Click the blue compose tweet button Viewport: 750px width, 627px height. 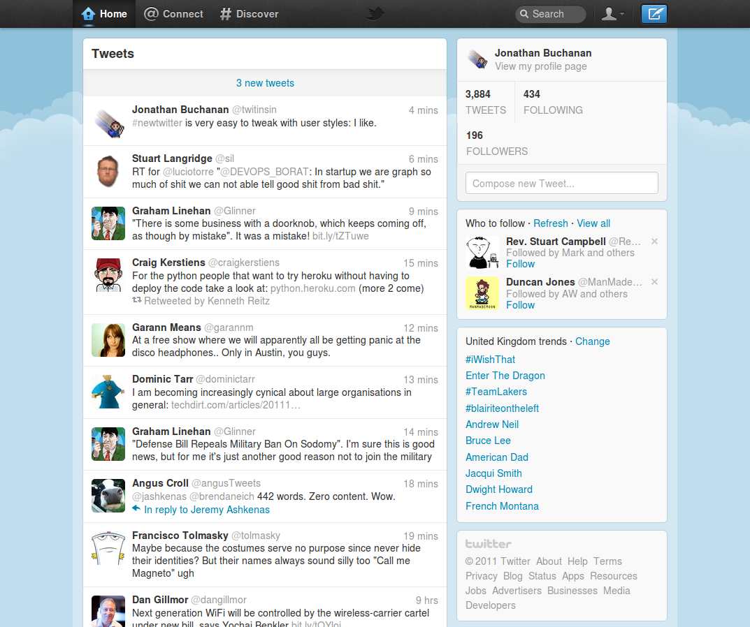654,14
